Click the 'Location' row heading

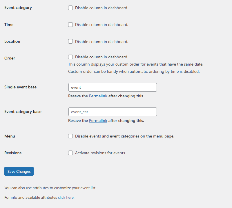[12, 41]
